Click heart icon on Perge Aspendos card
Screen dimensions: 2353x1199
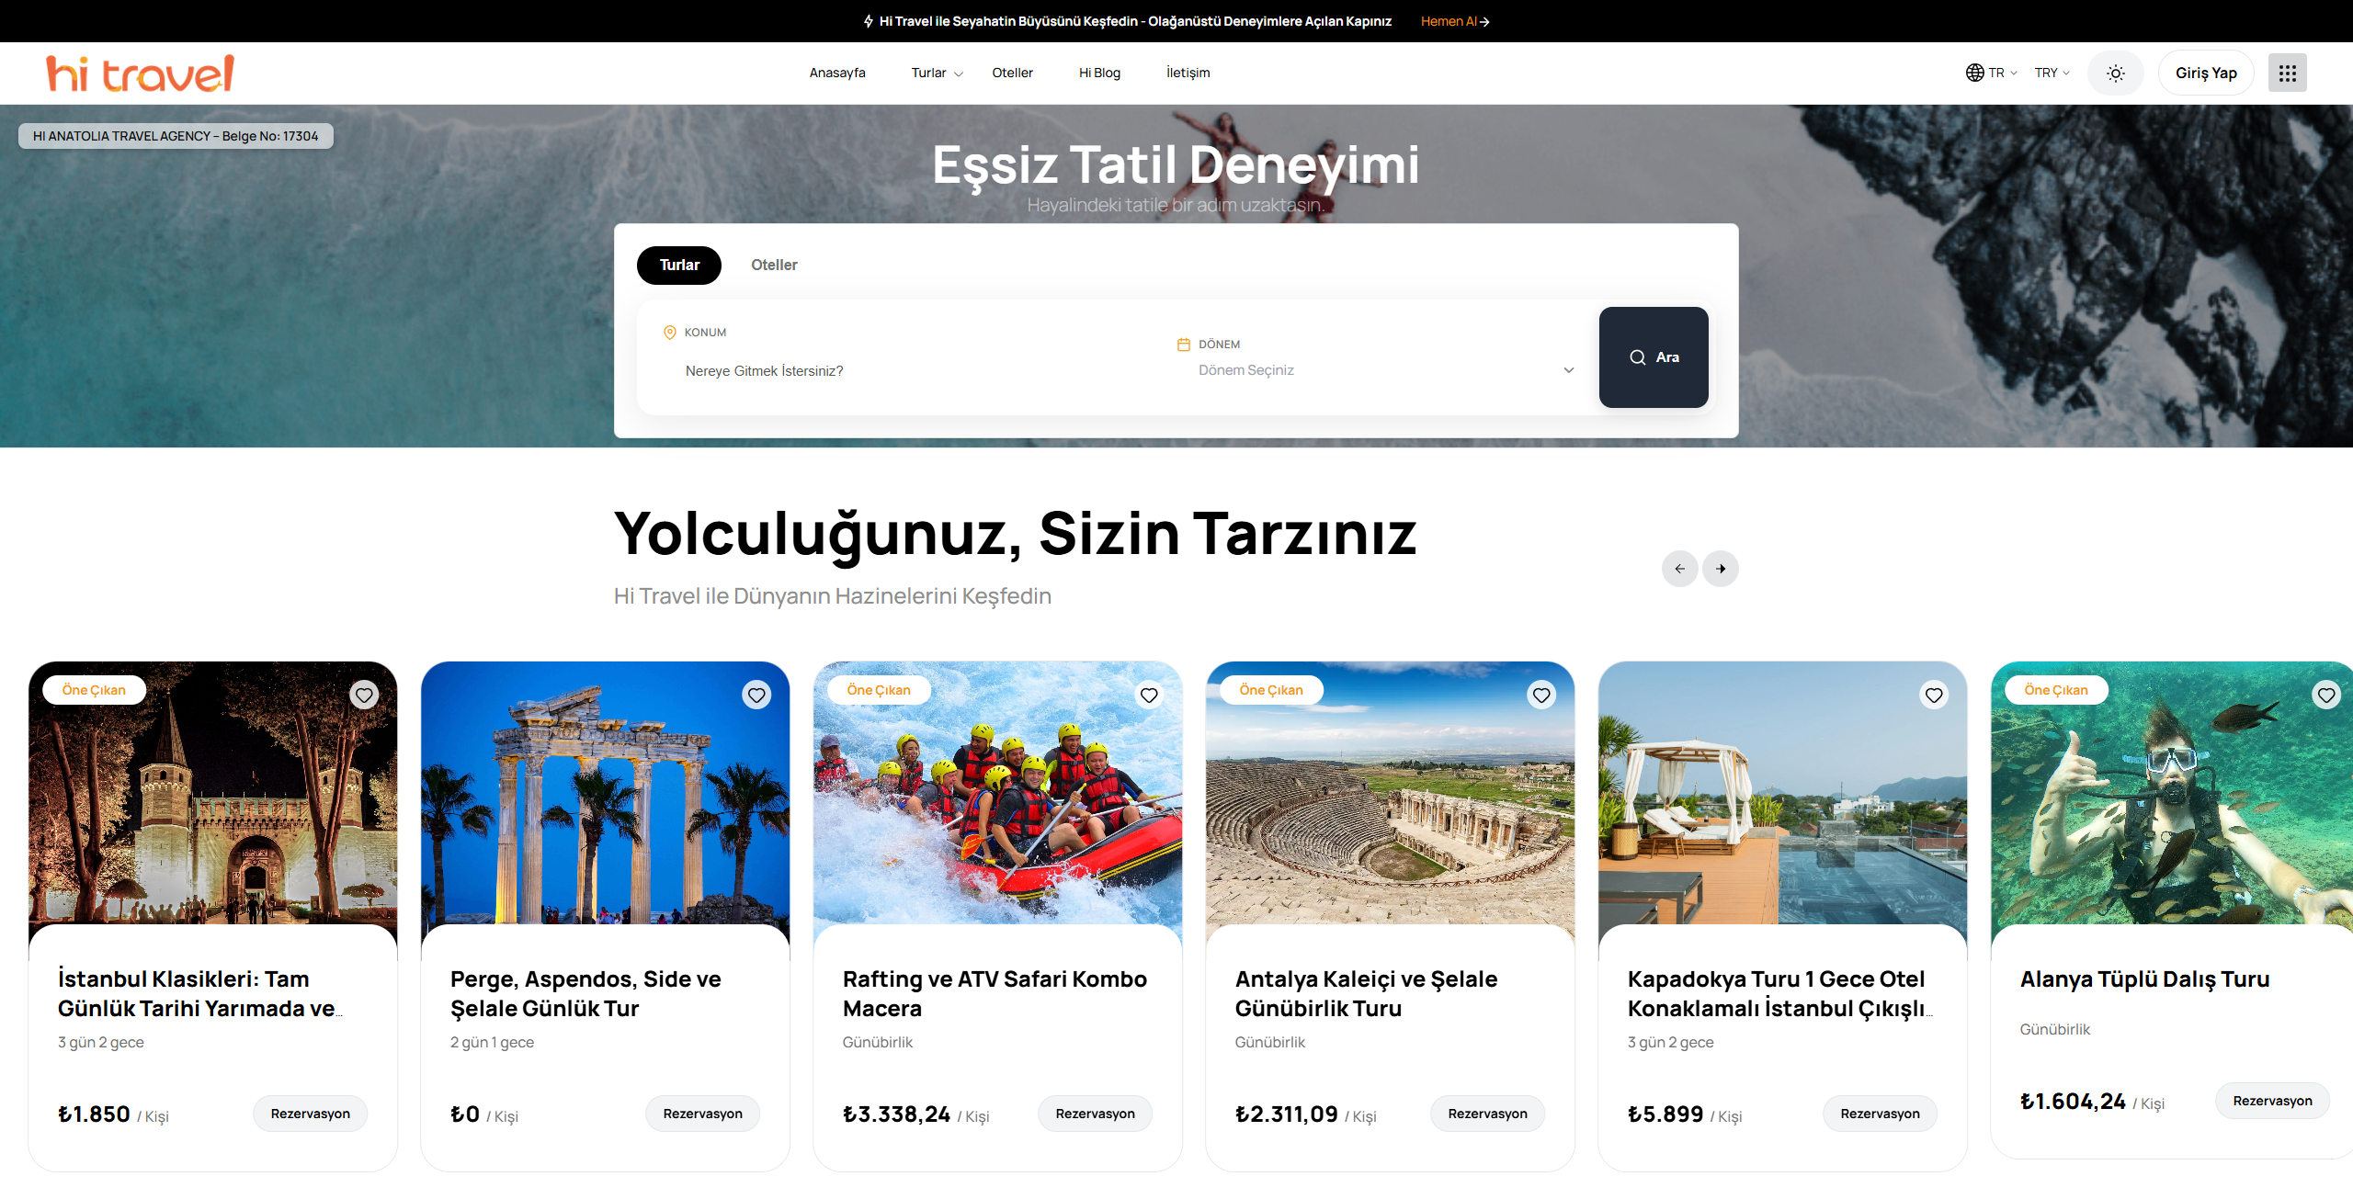[756, 696]
